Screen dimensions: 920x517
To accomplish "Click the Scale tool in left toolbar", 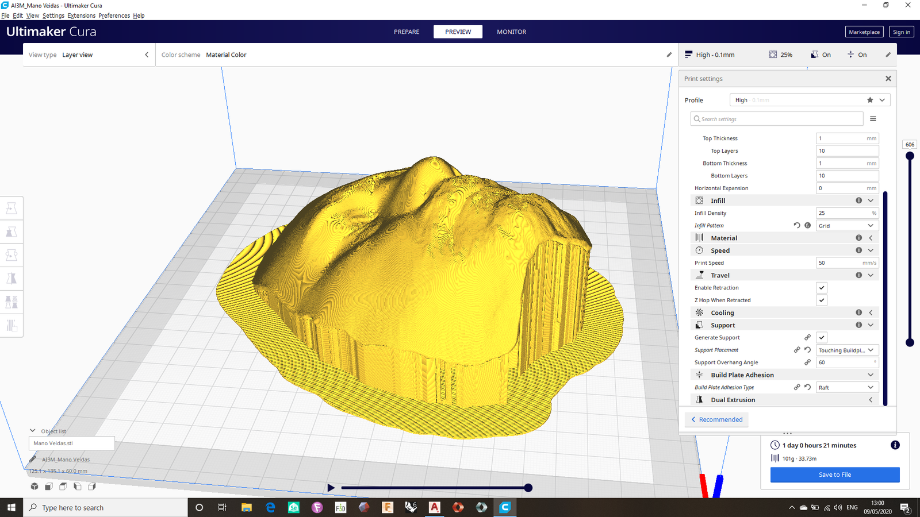I will pyautogui.click(x=11, y=232).
